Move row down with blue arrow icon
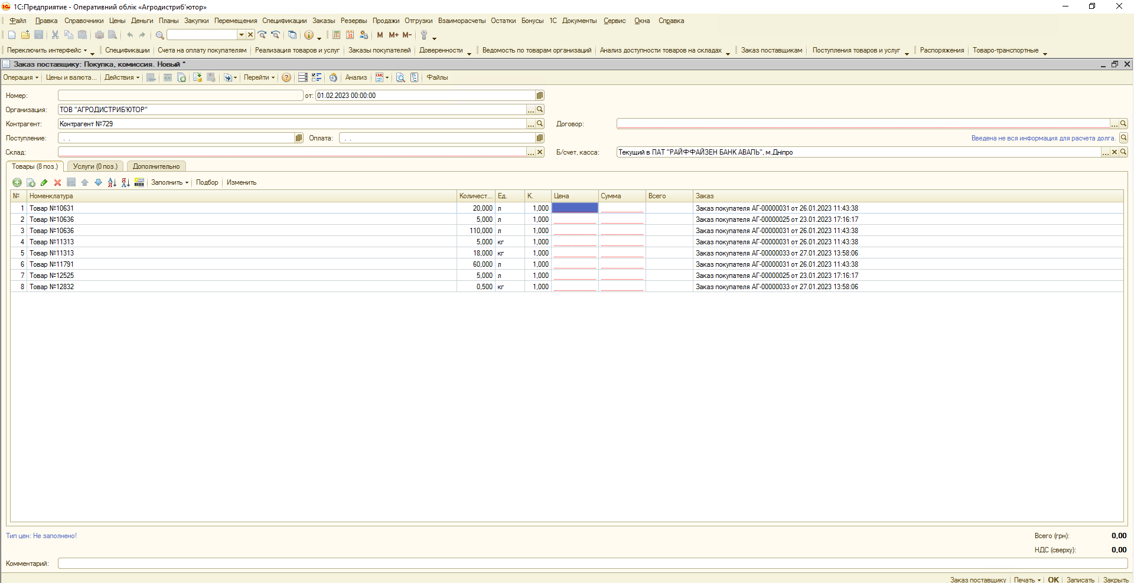Image resolution: width=1134 pixels, height=583 pixels. pyautogui.click(x=98, y=183)
